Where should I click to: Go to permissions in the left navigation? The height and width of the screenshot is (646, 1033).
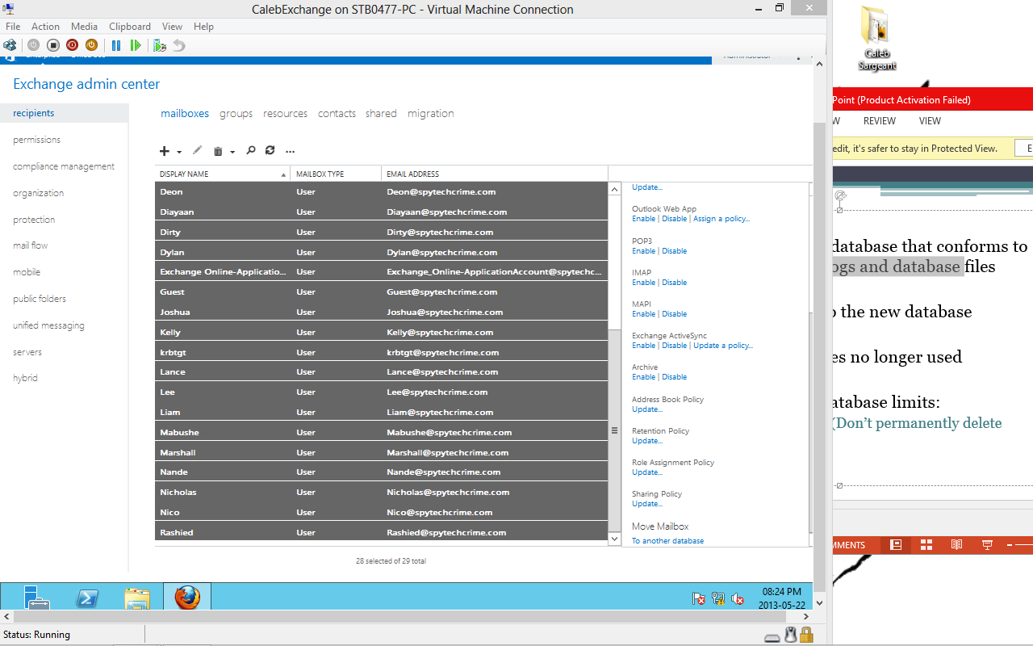pyautogui.click(x=36, y=140)
